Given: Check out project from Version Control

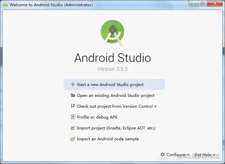Looking at the screenshot, I should 115,106.
